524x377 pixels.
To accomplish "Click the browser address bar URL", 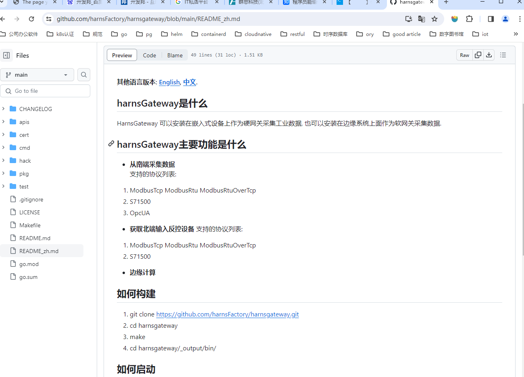I will click(148, 19).
